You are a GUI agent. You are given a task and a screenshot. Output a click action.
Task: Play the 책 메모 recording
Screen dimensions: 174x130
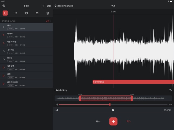coord(4,35)
